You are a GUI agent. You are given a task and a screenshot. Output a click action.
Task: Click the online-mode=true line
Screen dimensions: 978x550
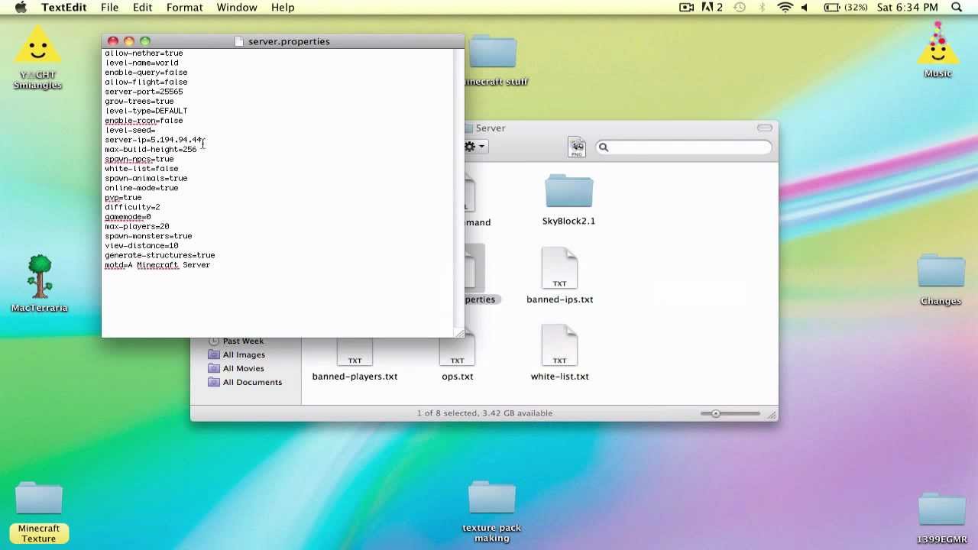coord(141,188)
